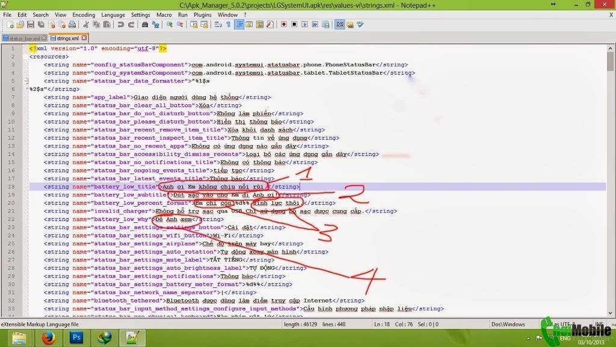
Task: Click the ENG language indicator in tray
Action: tap(565, 339)
